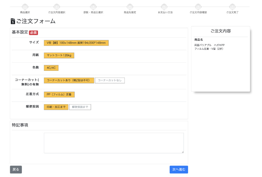Focus the 特記事項 text area
Viewport: 262px width, 177px height.
(x=114, y=143)
